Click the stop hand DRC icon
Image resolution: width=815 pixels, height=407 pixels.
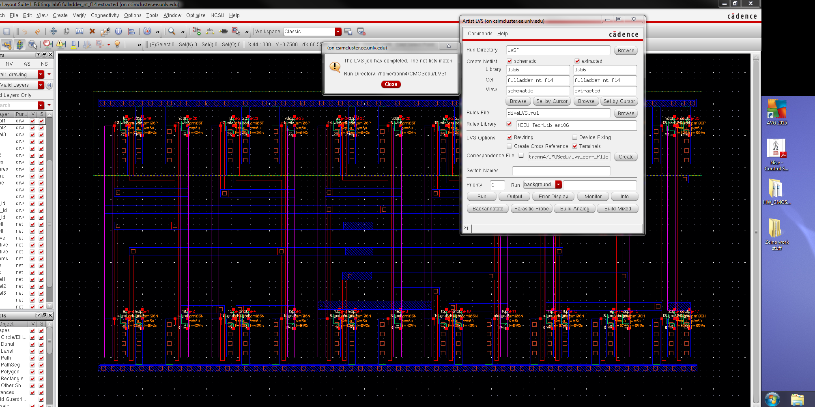pos(47,44)
